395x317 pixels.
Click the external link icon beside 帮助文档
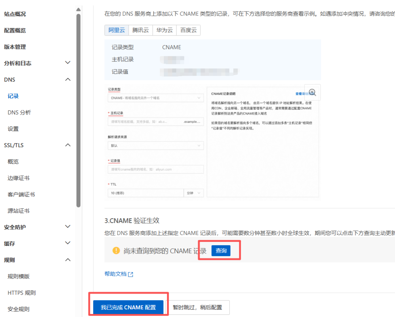(131, 274)
